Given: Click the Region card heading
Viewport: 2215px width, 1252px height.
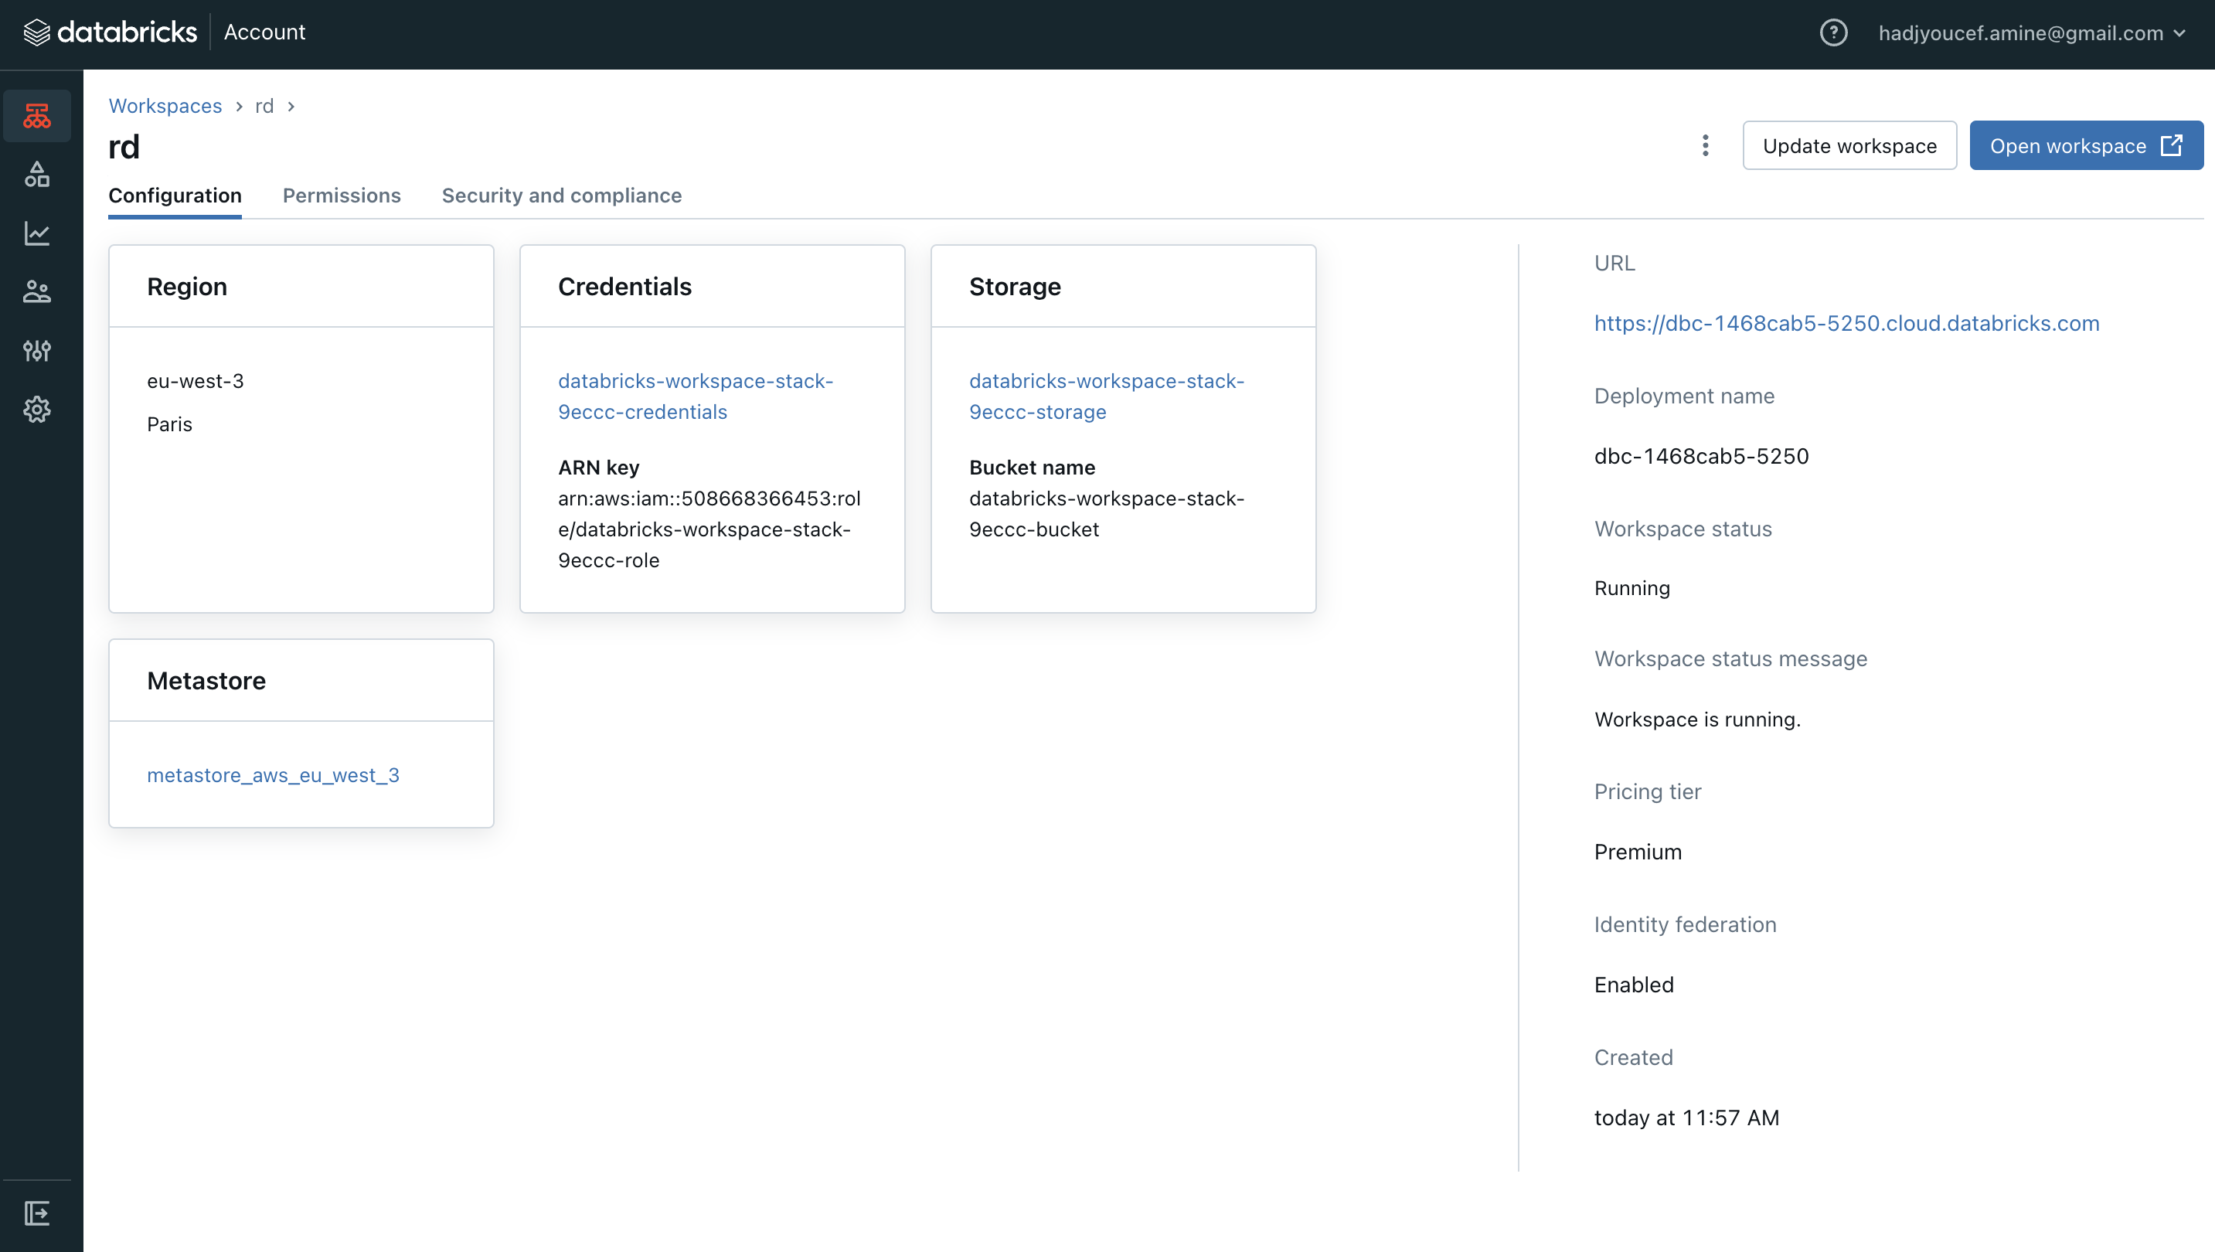Looking at the screenshot, I should 188,287.
